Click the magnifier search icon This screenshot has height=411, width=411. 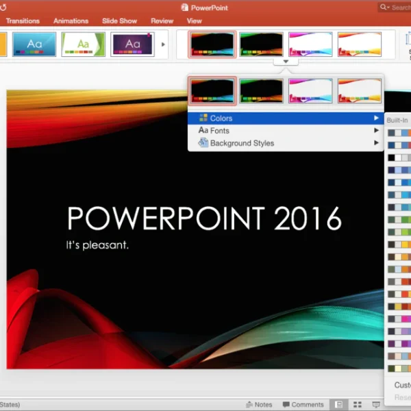click(x=383, y=8)
